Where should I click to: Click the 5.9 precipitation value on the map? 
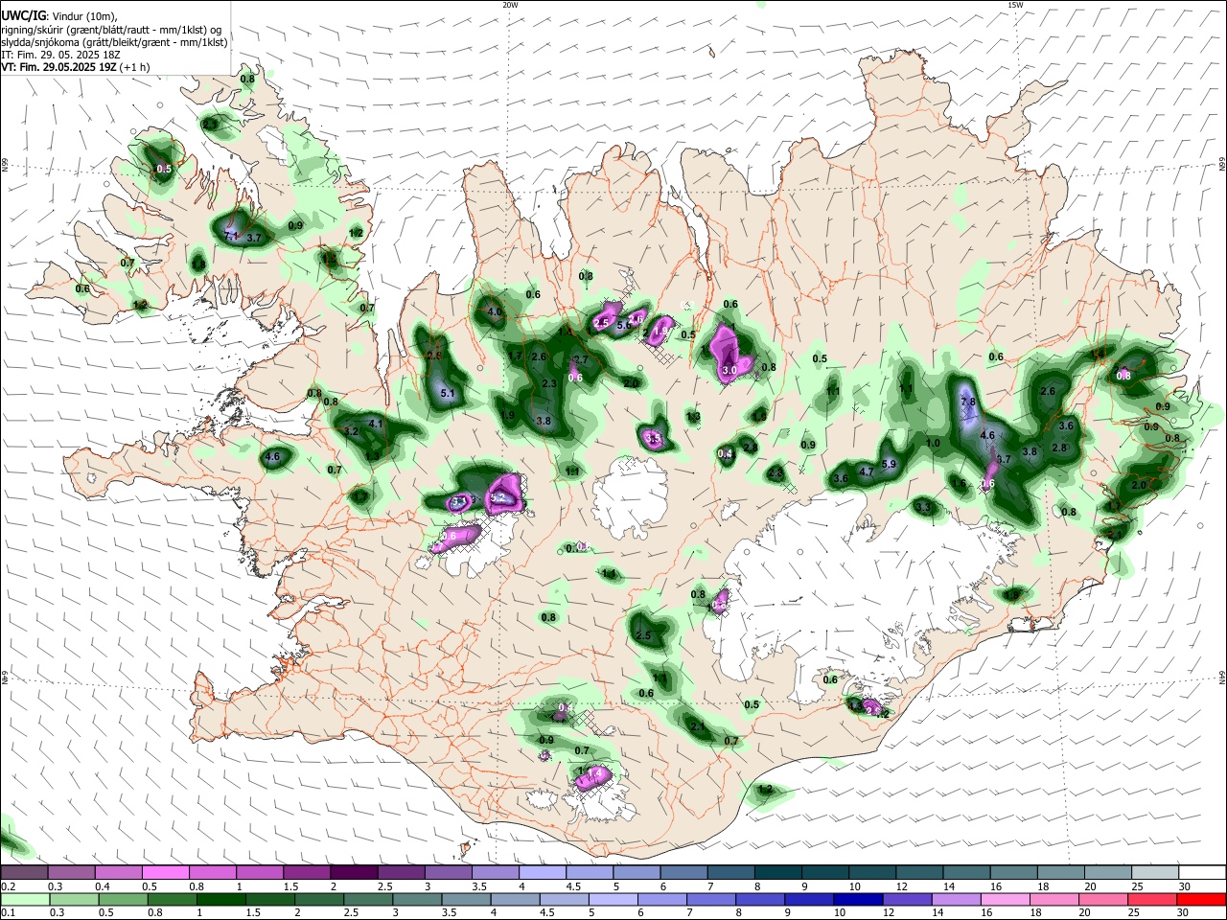889,465
